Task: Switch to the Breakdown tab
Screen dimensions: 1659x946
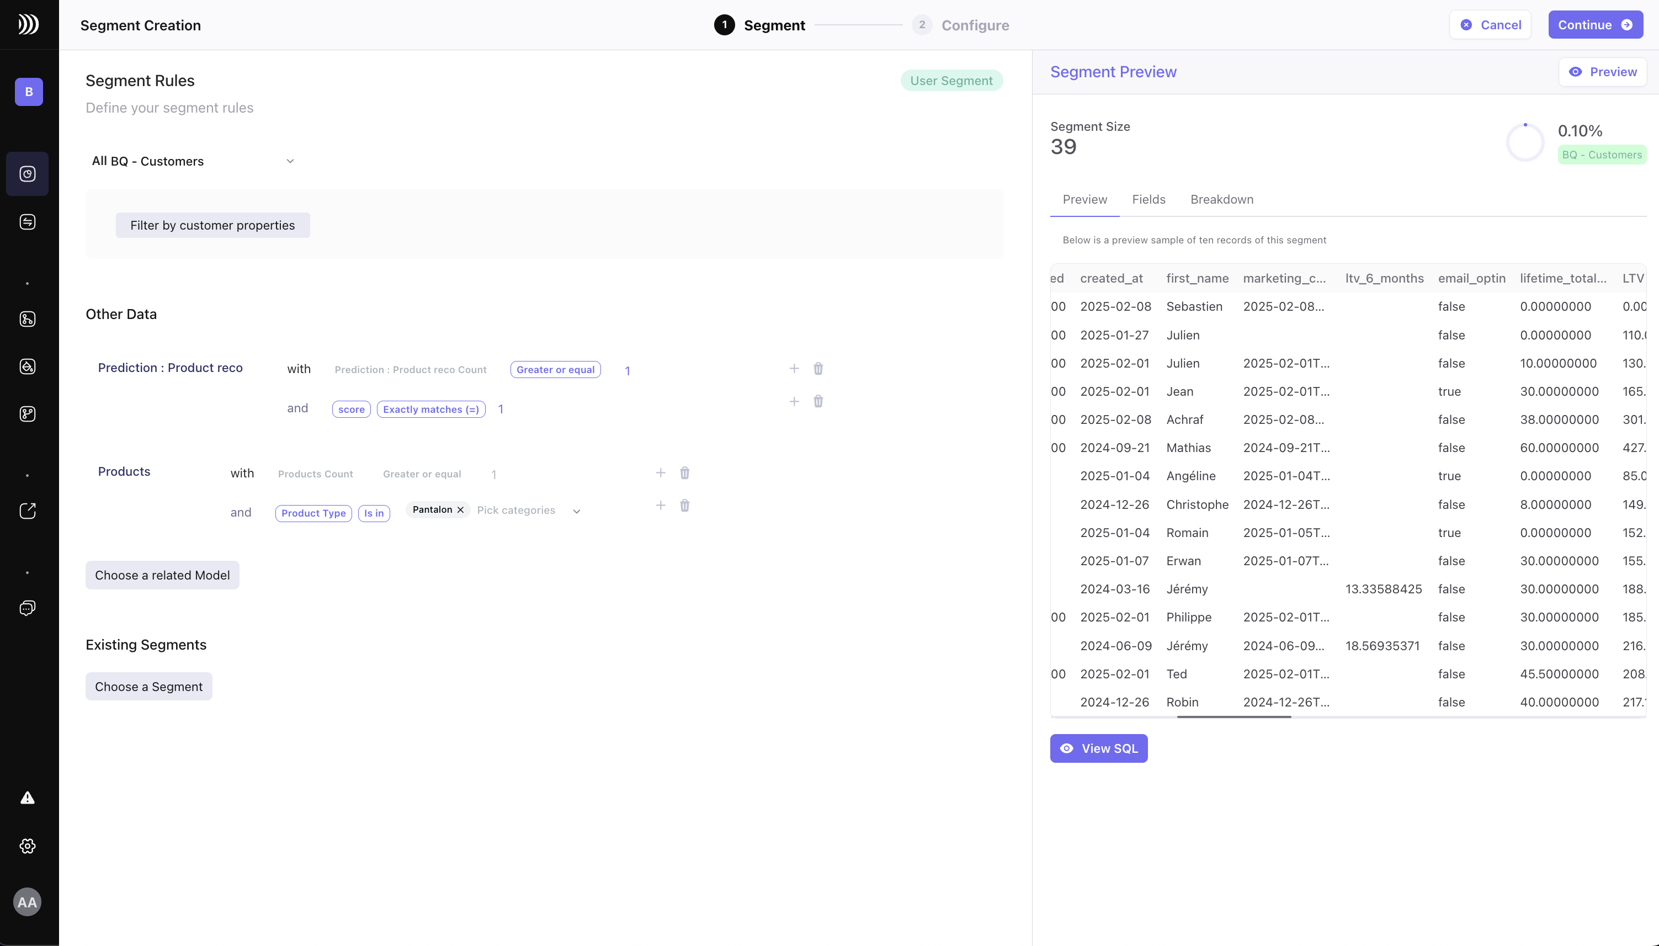Action: [x=1221, y=199]
